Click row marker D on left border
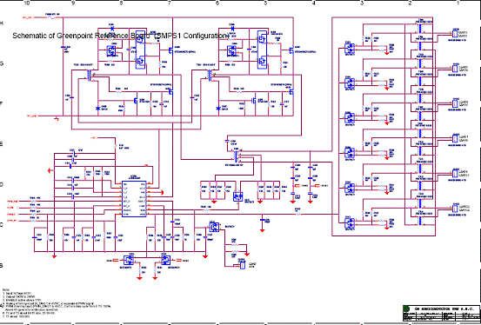Screen dimensions: 481x325 2,184
